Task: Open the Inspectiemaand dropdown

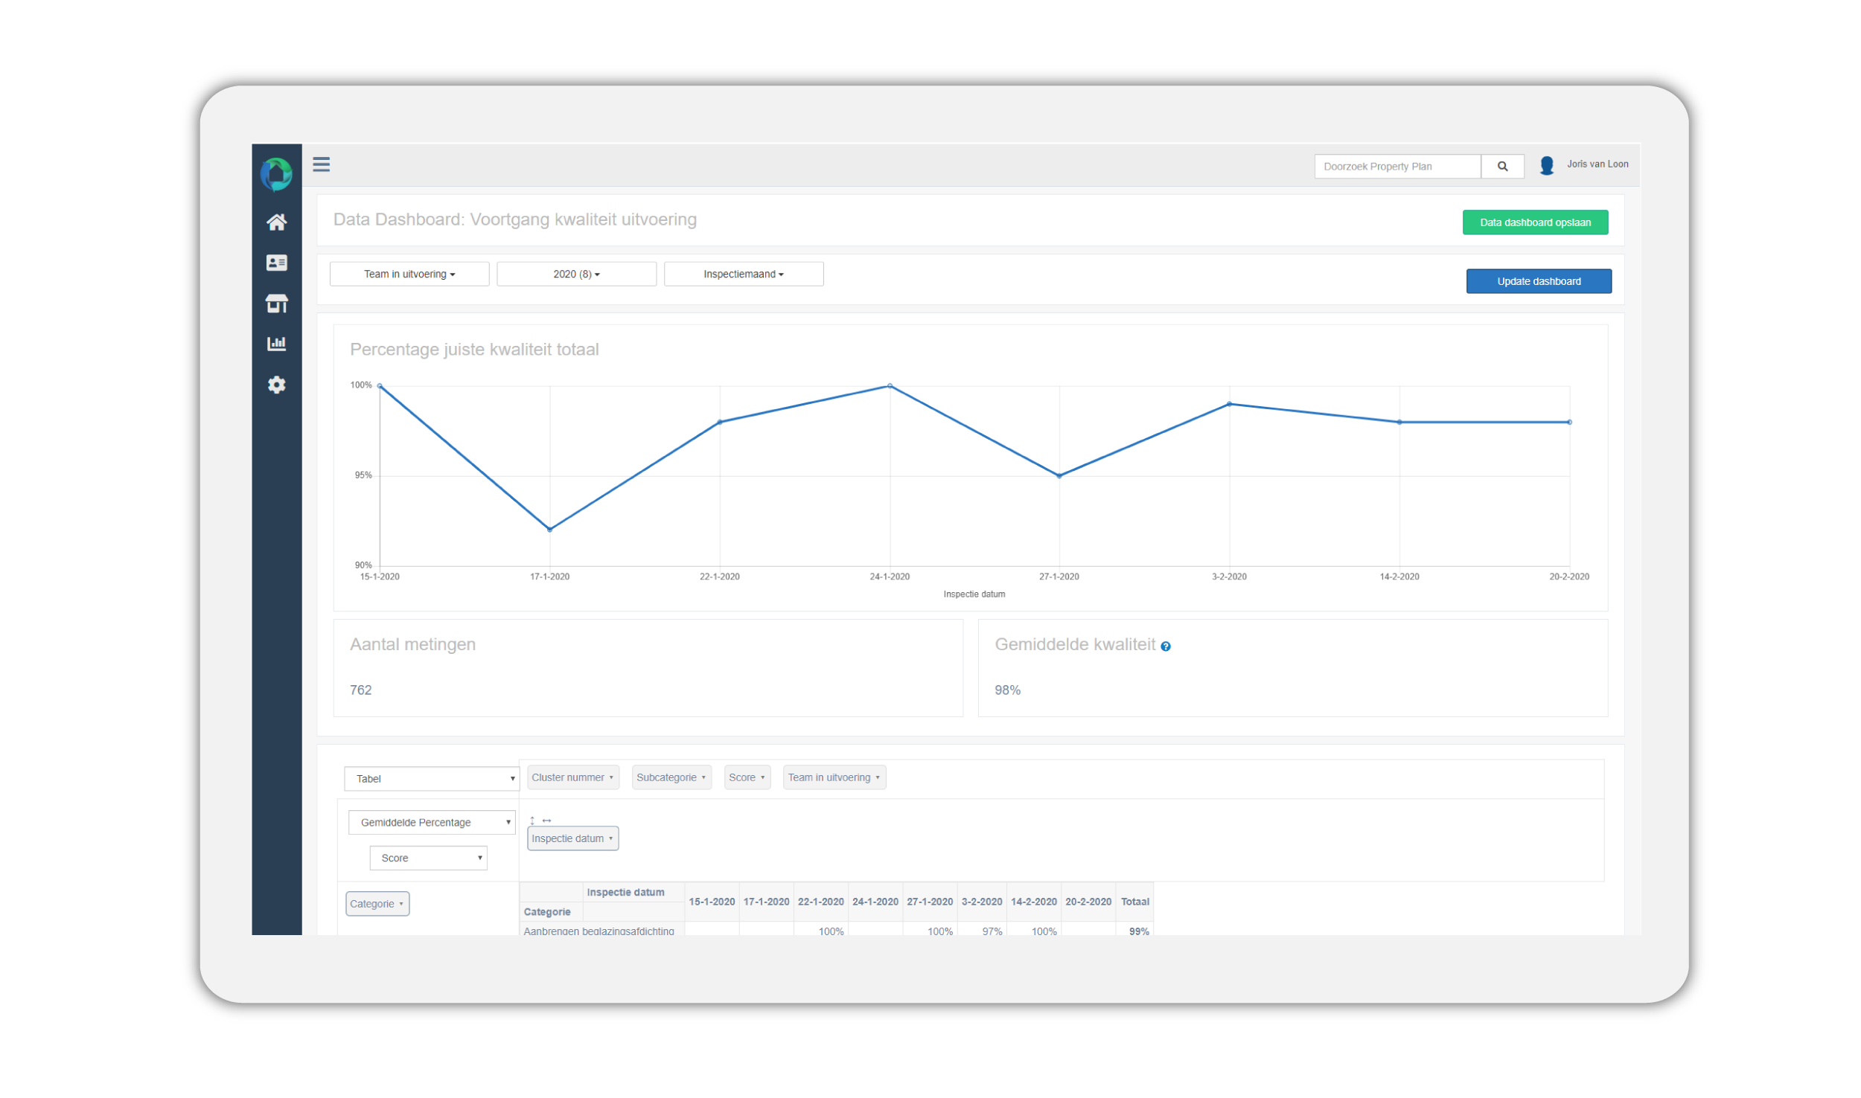Action: pos(744,274)
